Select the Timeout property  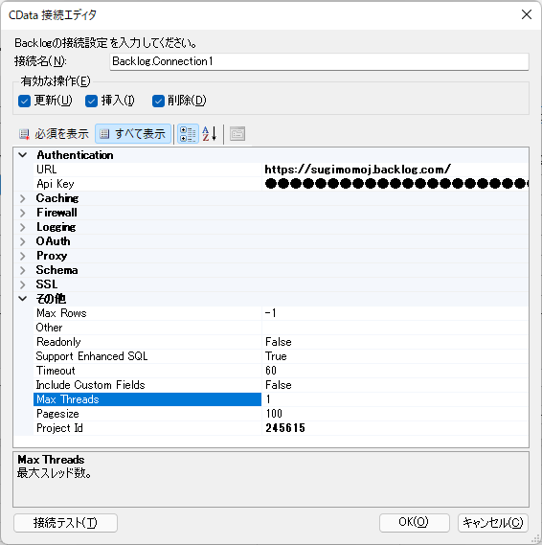(147, 371)
